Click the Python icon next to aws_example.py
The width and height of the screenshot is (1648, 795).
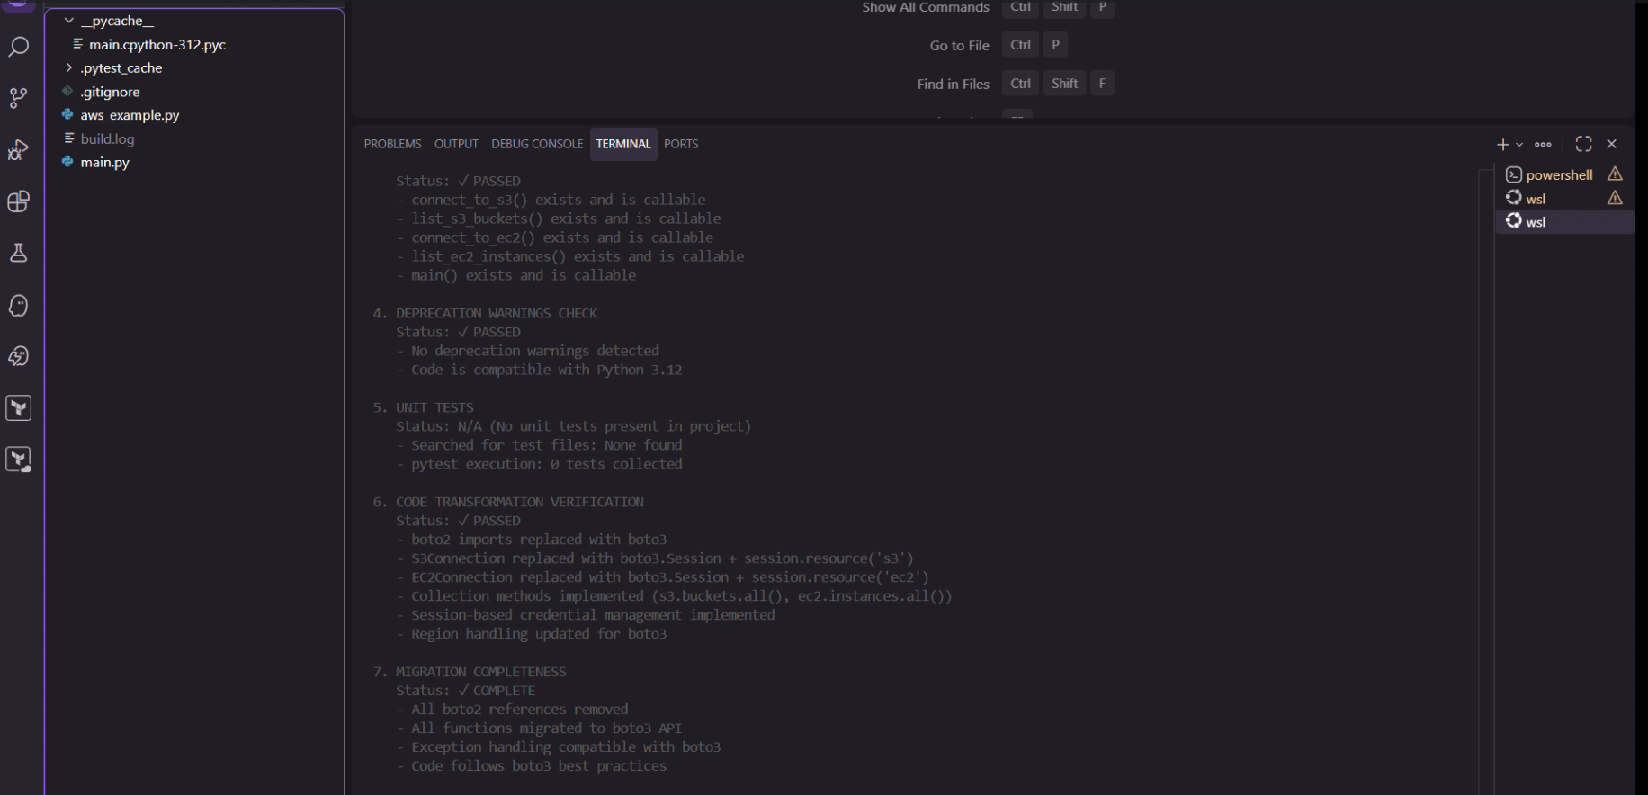pyautogui.click(x=67, y=115)
